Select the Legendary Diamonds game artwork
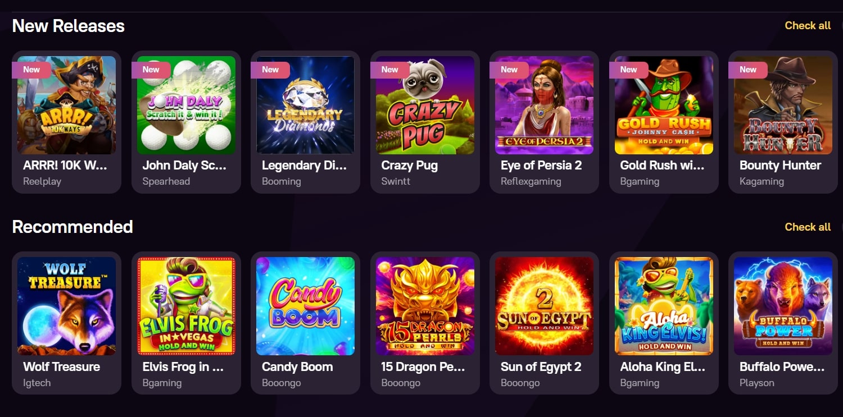843x417 pixels. pos(305,105)
